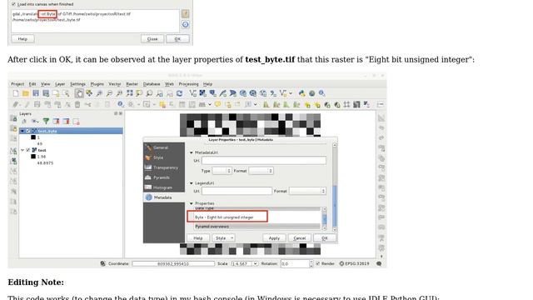Click the messages log icon in status bar

(379, 263)
